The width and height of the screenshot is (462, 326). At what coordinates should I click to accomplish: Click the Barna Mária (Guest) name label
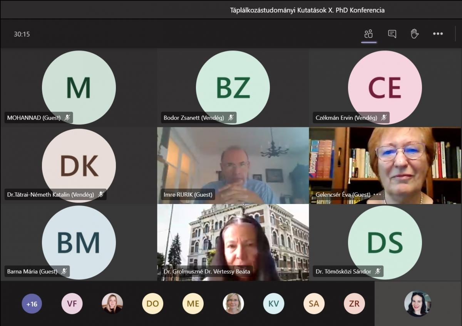(32, 271)
